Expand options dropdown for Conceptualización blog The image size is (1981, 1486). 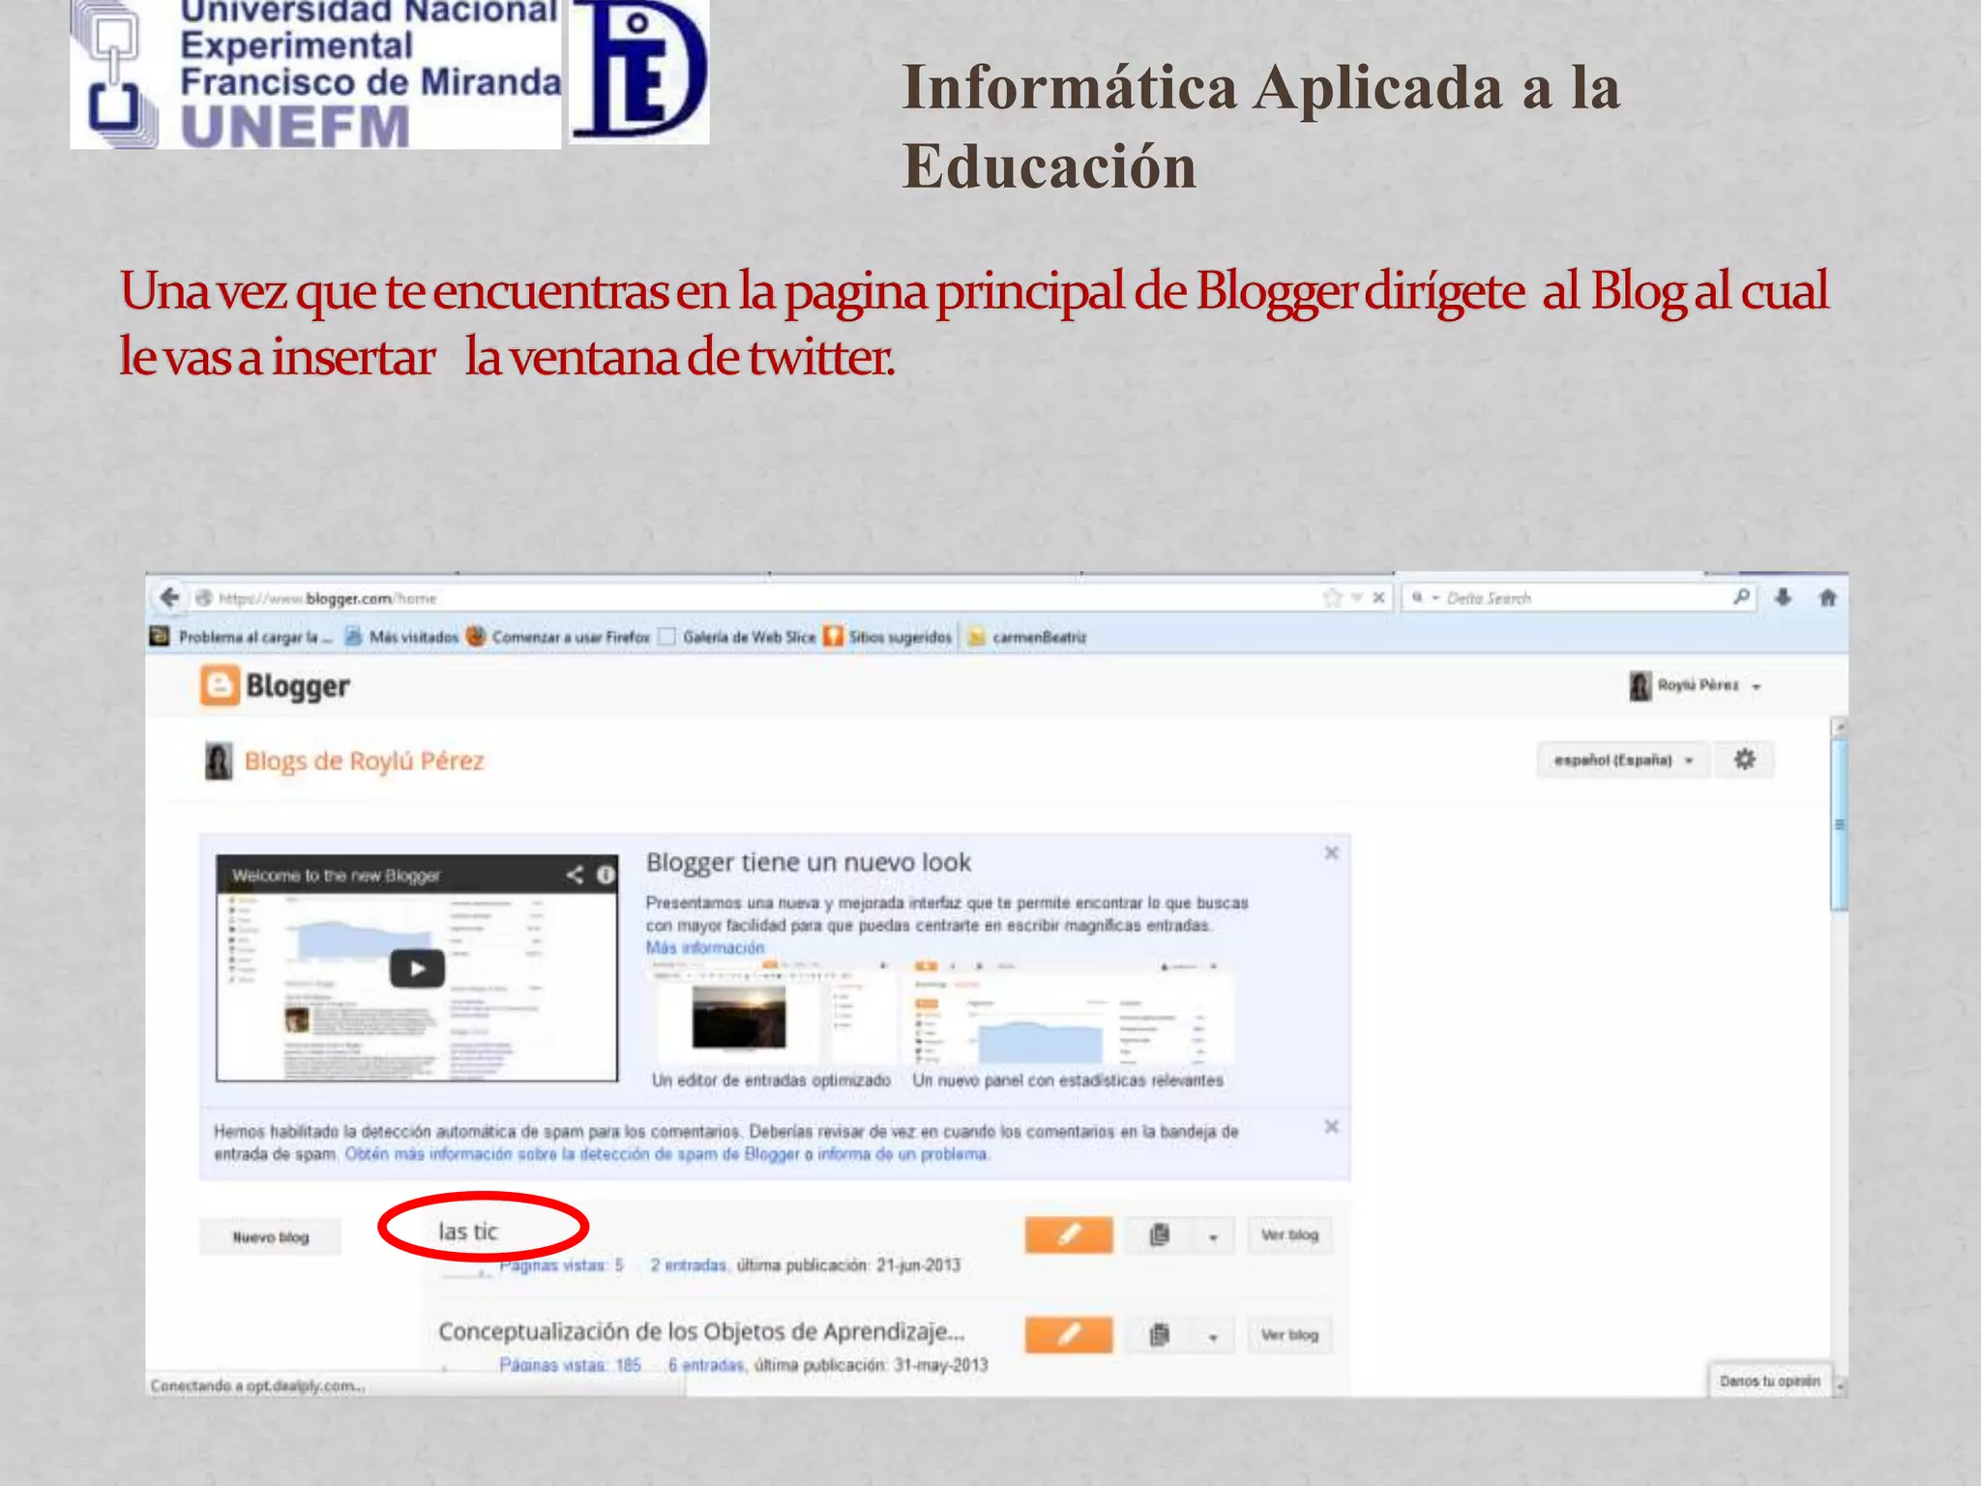pyautogui.click(x=1213, y=1336)
